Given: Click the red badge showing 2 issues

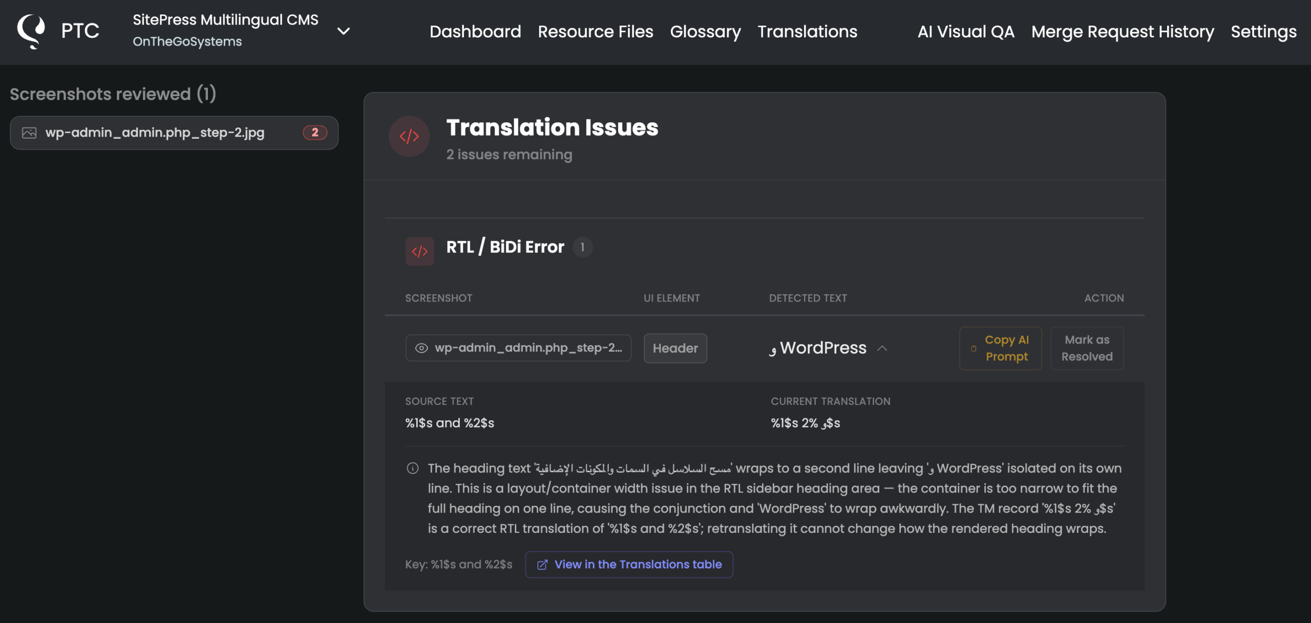Looking at the screenshot, I should tap(315, 133).
